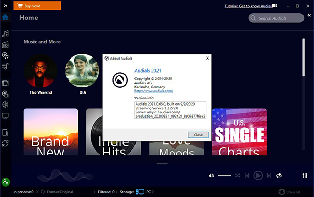Click the Music and More heading

[42, 42]
